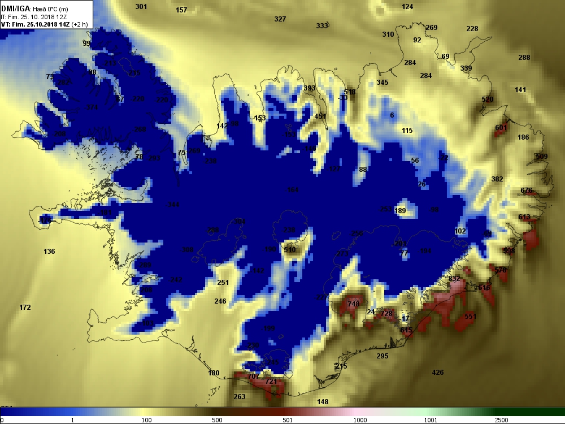This screenshot has width=565, height=424.
Task: Click the map value '92'
Action: click(x=418, y=40)
